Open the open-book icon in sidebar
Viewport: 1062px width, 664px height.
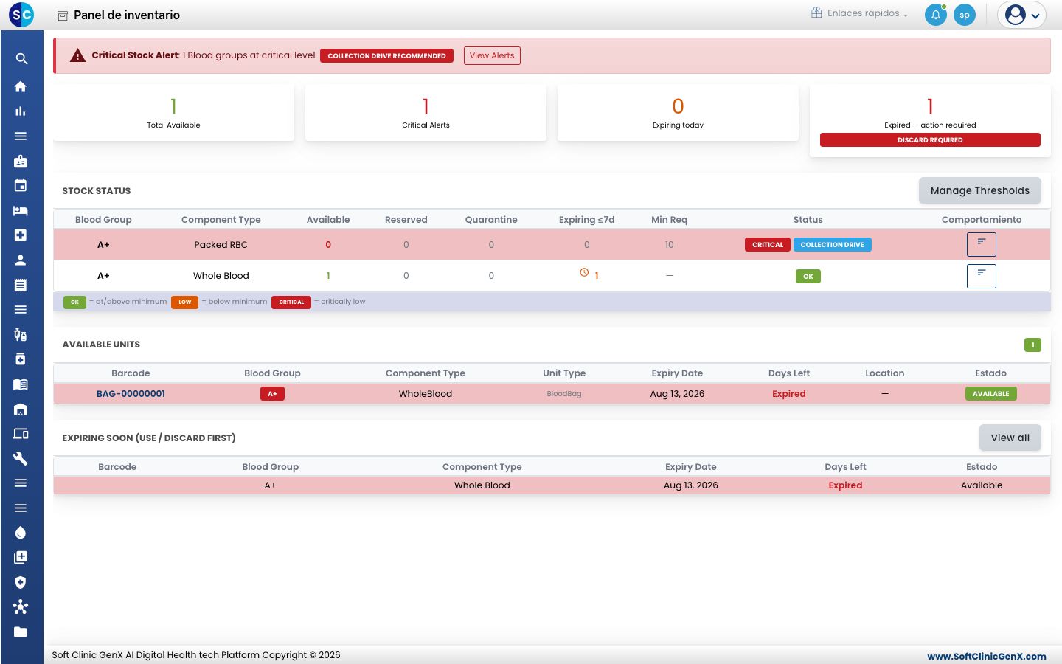point(21,384)
